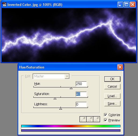Click OK to apply changes
Screen dimensions: 138x136
pos(112,79)
